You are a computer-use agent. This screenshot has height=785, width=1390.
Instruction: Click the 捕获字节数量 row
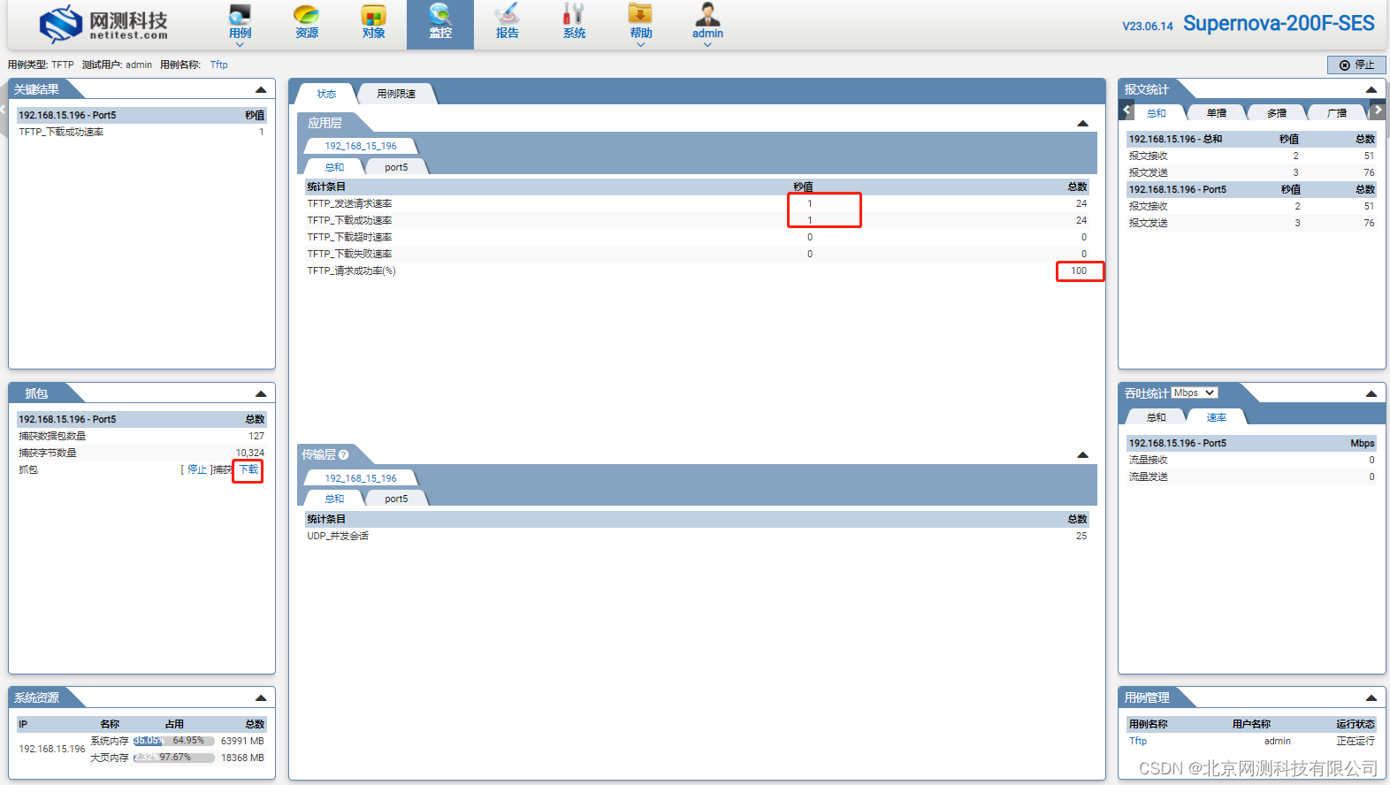141,453
